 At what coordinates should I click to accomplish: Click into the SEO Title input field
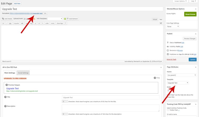tap(111, 97)
